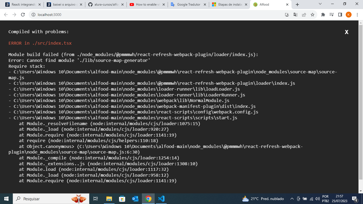The width and height of the screenshot is (363, 204).
Task: Reload the localhost:3000 page
Action: click(23, 15)
